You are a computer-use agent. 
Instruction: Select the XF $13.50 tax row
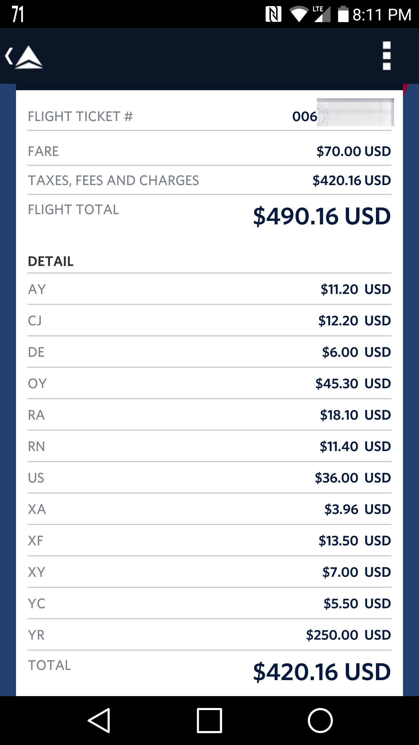click(210, 541)
